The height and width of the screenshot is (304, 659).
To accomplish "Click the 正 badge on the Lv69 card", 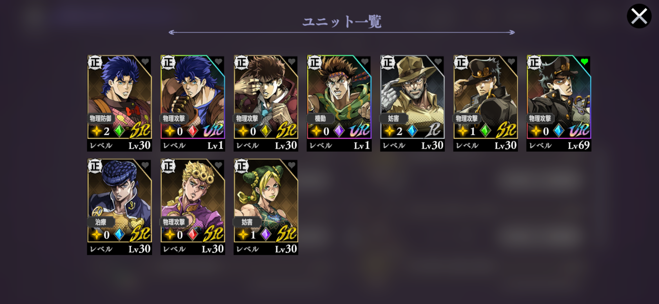I will 534,62.
